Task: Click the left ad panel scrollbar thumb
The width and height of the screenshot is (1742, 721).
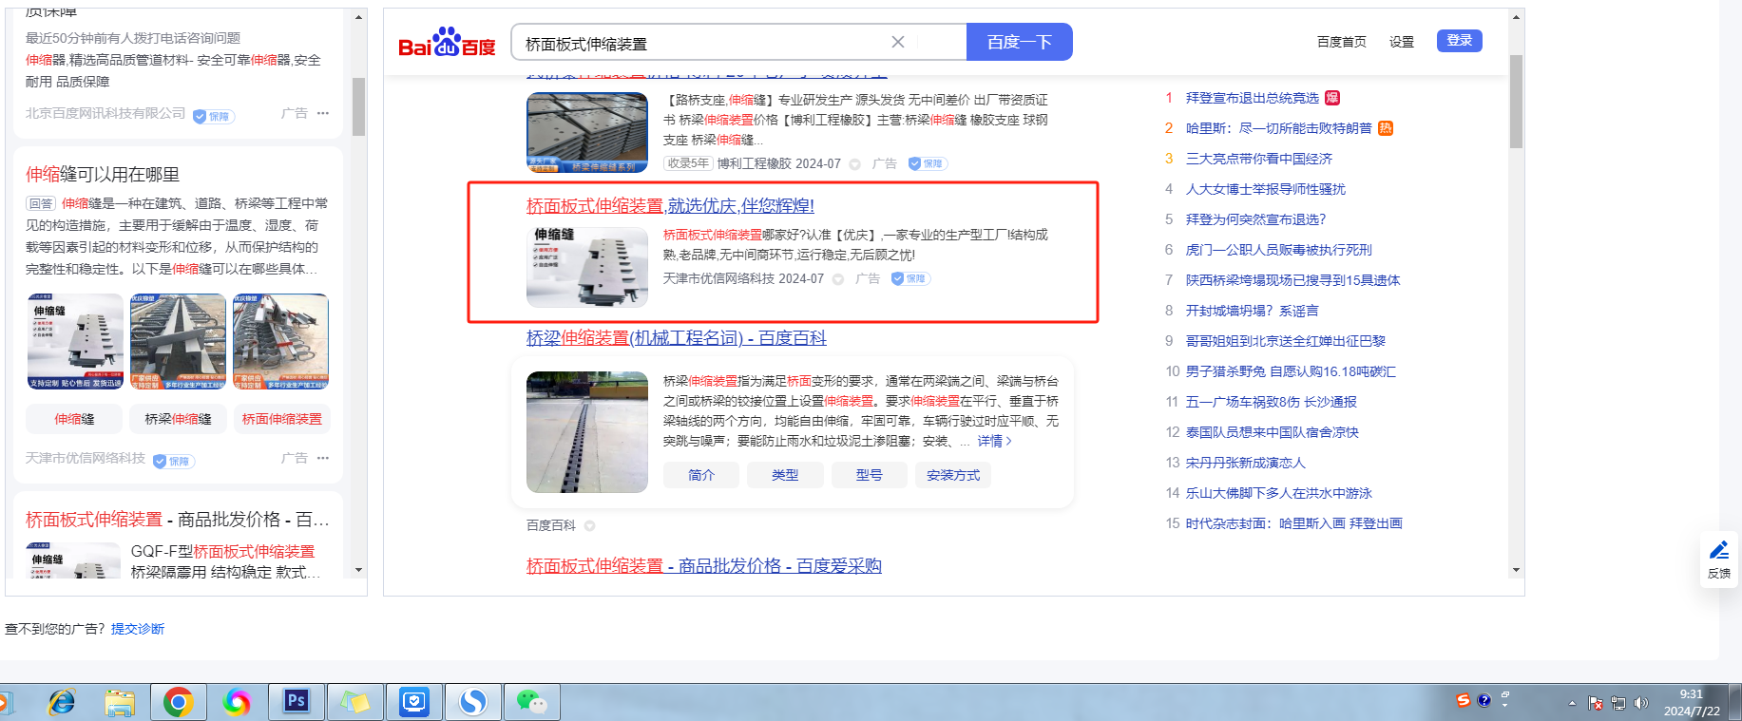Action: pos(358,107)
